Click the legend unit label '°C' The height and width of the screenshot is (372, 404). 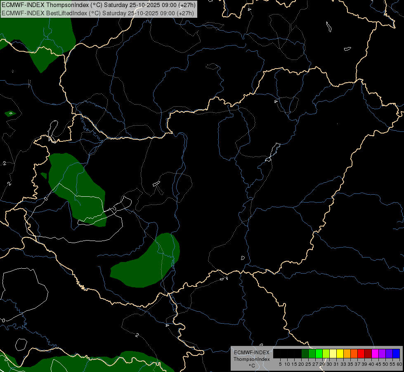[x=252, y=366]
